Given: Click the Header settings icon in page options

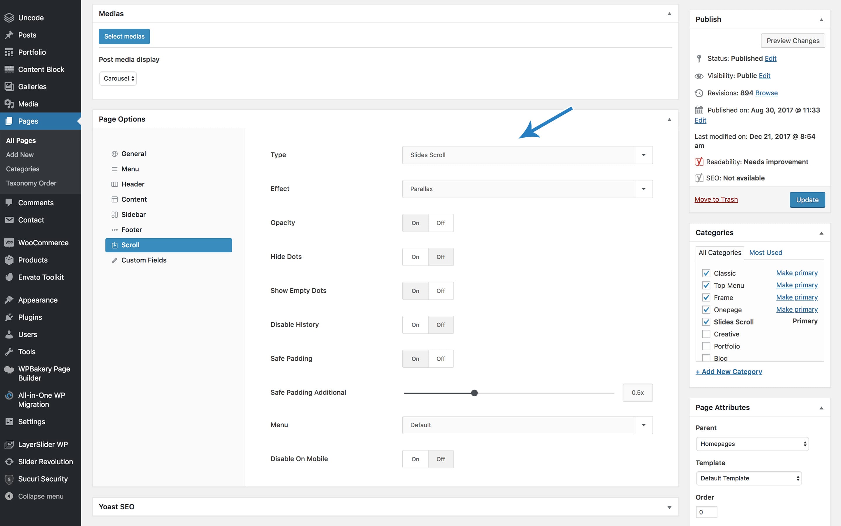Looking at the screenshot, I should [x=114, y=184].
